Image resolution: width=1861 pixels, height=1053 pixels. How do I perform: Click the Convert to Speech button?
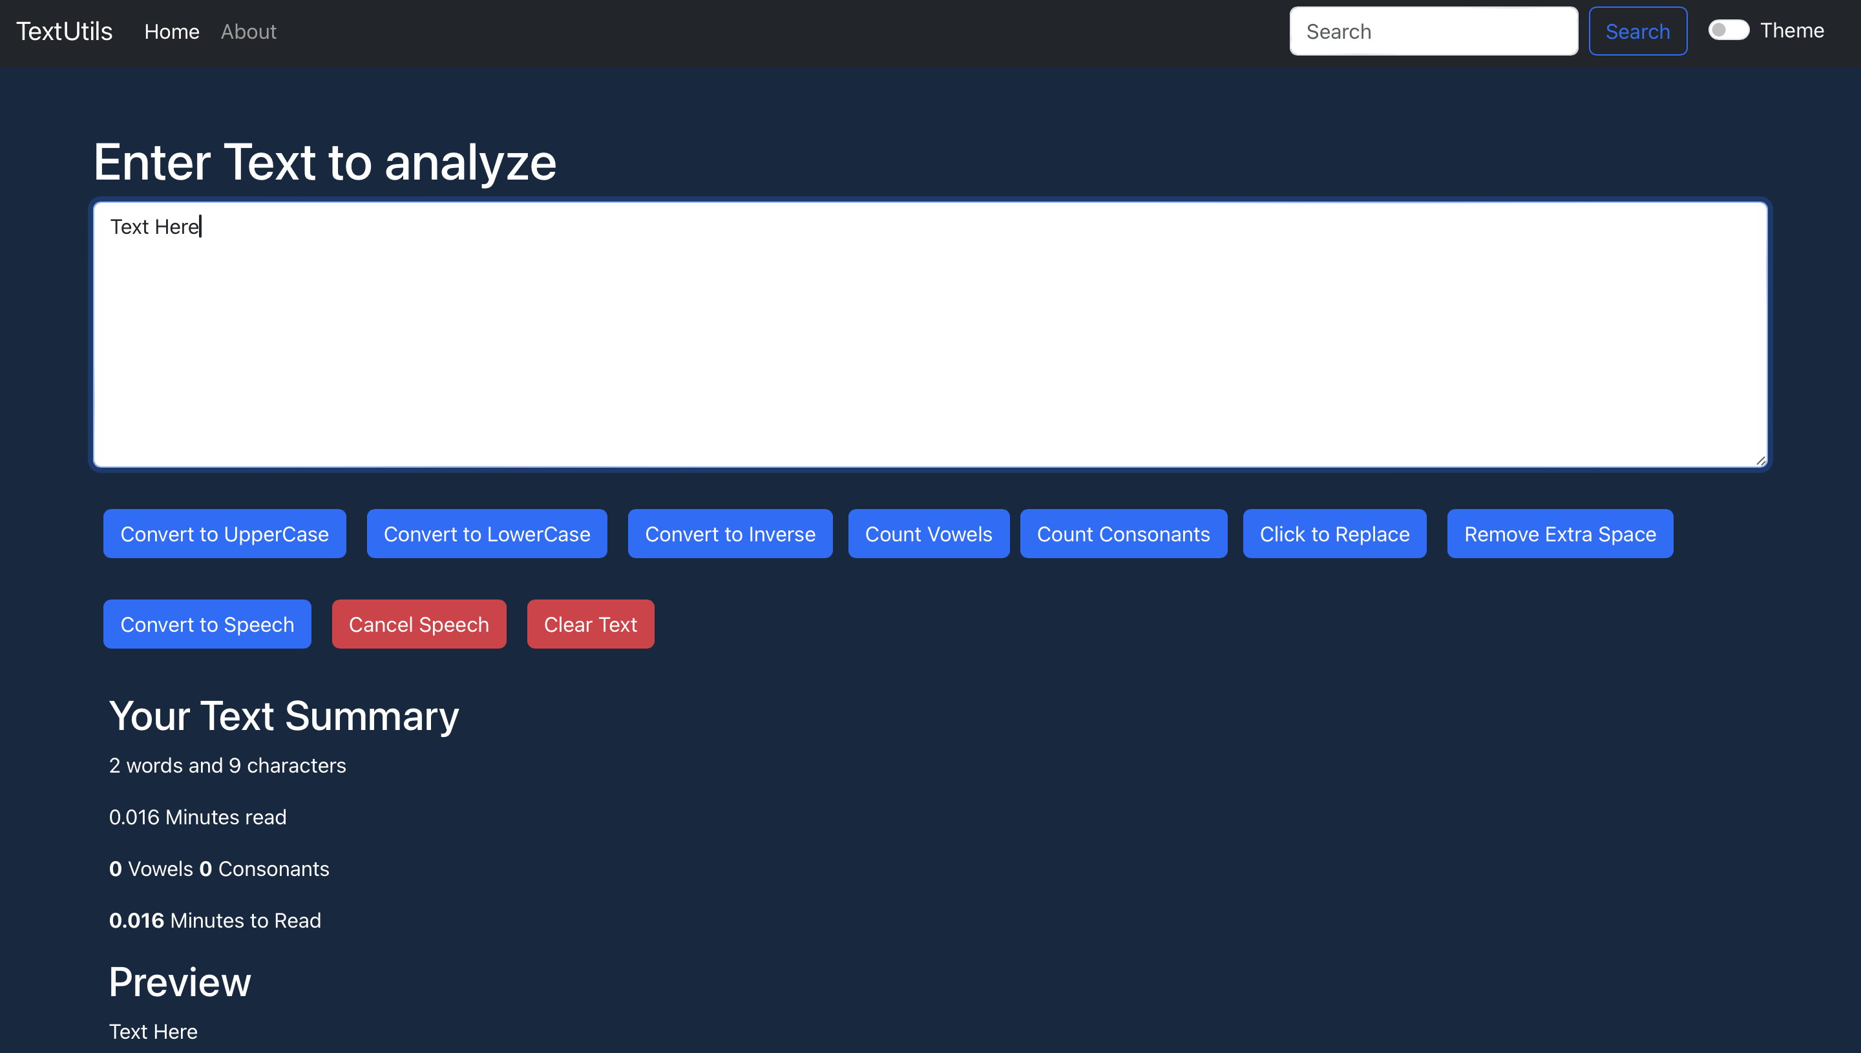pyautogui.click(x=207, y=623)
